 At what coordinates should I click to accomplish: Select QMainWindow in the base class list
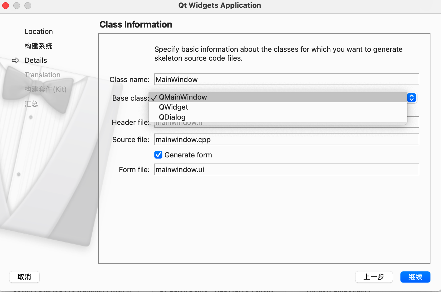click(x=278, y=97)
